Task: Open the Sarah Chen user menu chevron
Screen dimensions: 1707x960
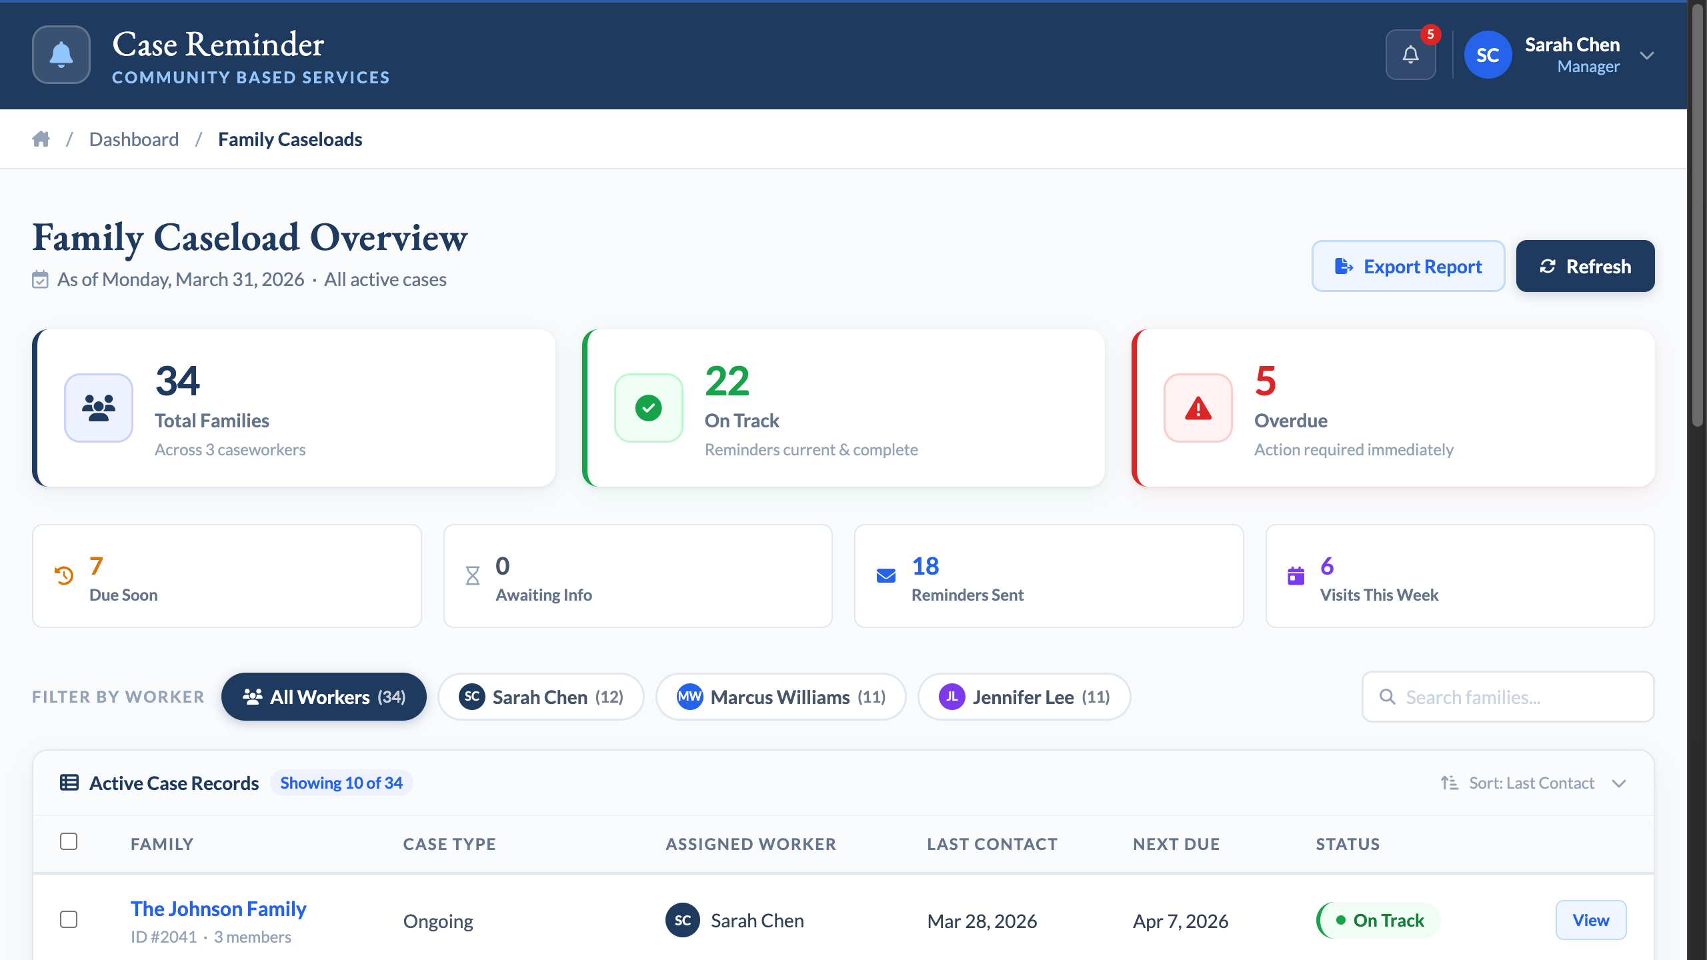Action: pyautogui.click(x=1647, y=55)
